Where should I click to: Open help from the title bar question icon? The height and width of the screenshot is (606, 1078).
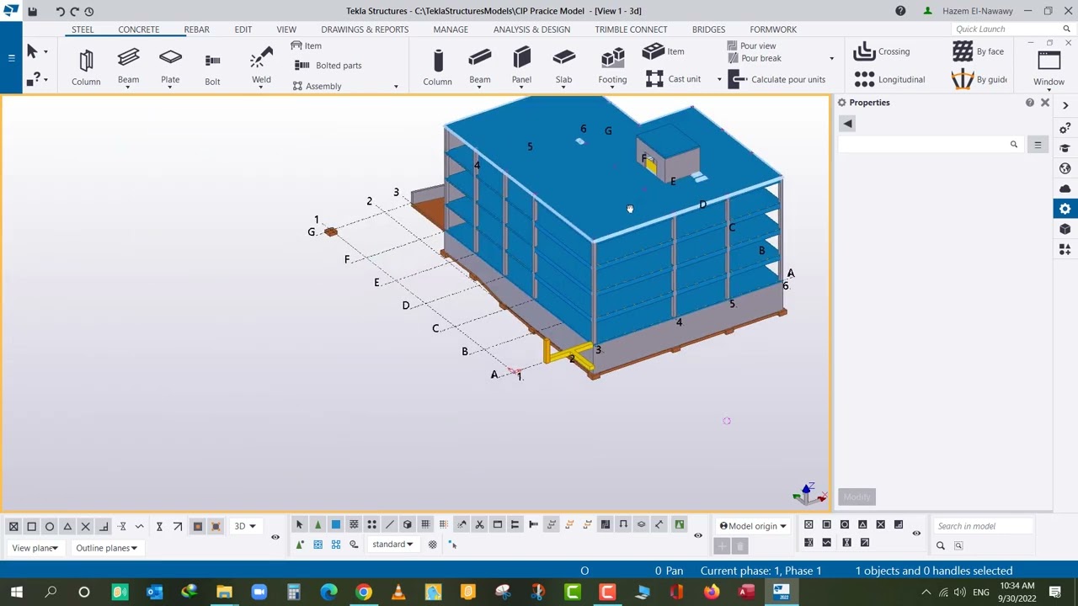pos(900,11)
